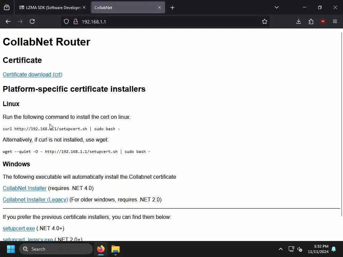343x257 pixels.
Task: Open a new tab with plus button
Action: pos(173,8)
